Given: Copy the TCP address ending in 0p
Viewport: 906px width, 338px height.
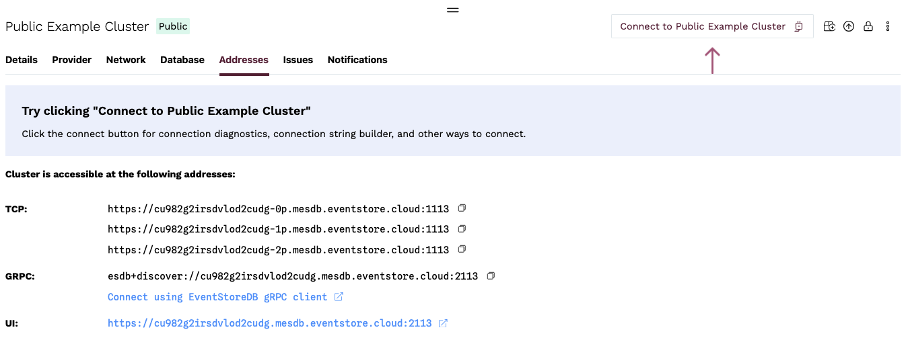Looking at the screenshot, I should [x=462, y=208].
